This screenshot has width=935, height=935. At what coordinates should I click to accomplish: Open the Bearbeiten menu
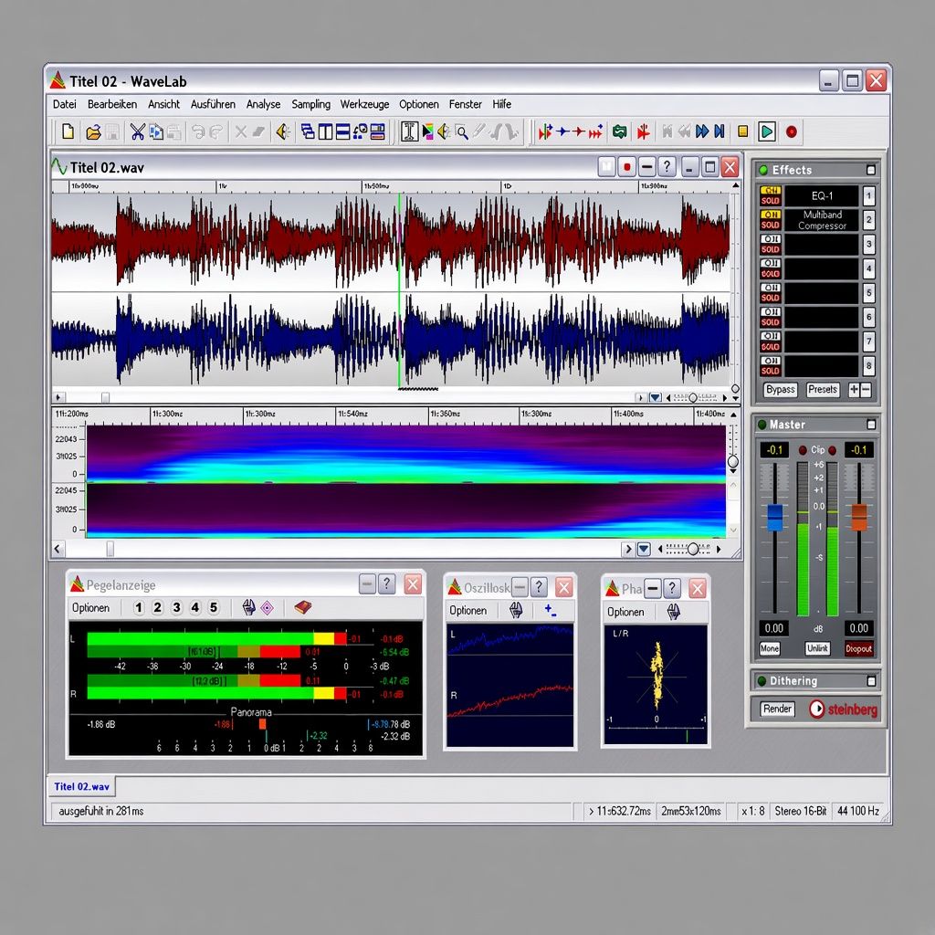(112, 104)
